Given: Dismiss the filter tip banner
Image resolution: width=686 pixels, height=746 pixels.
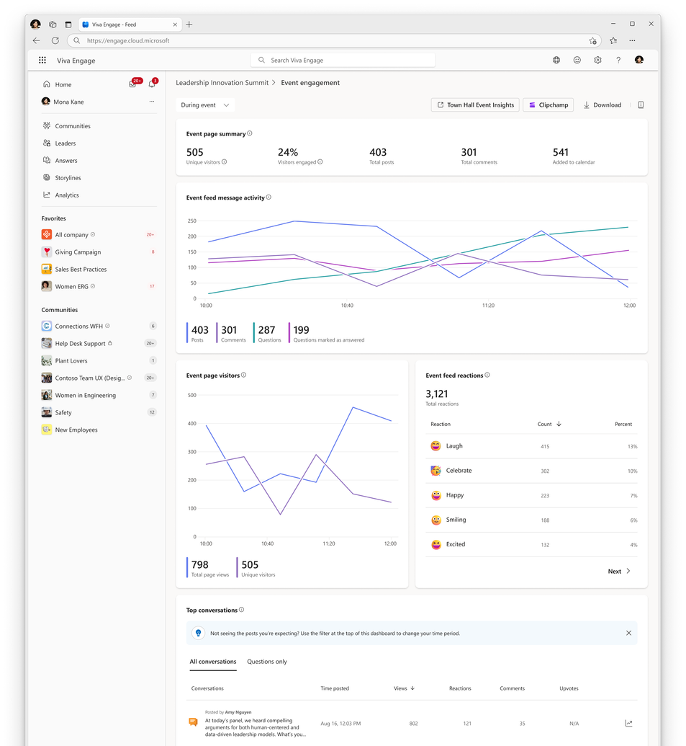Looking at the screenshot, I should pos(628,634).
